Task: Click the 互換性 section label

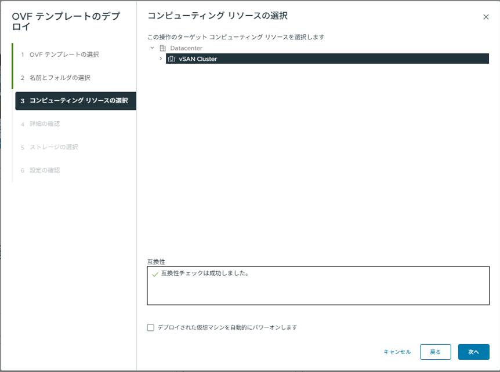Action: click(x=156, y=262)
